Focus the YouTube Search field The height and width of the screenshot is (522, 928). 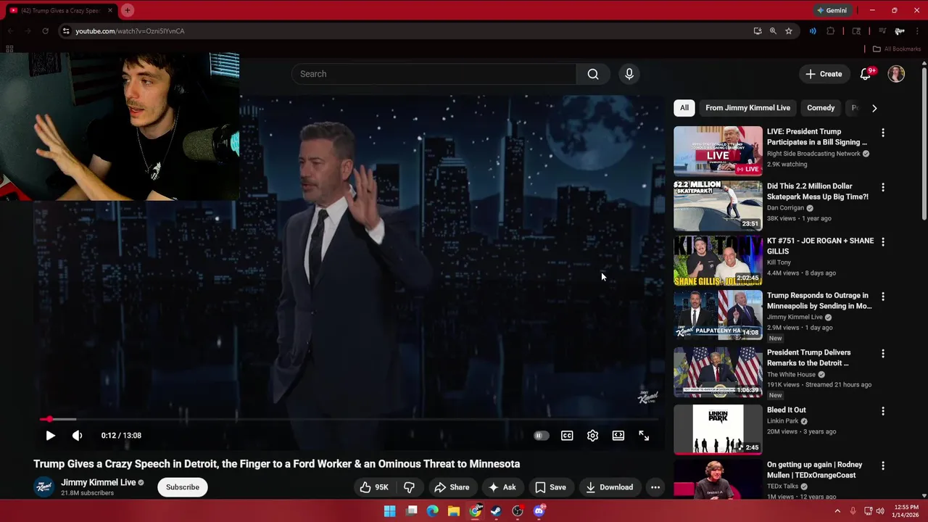(x=434, y=74)
